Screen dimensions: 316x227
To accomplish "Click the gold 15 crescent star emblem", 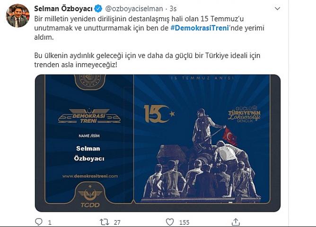I will 159,114.
